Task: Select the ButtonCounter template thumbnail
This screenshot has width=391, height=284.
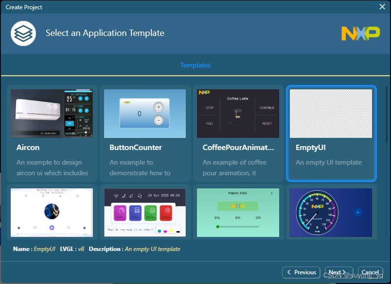Action: coord(145,114)
